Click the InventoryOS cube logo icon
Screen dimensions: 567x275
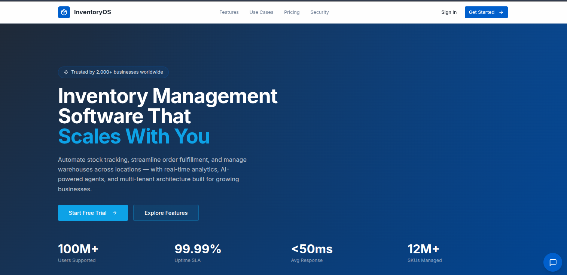pyautogui.click(x=64, y=12)
